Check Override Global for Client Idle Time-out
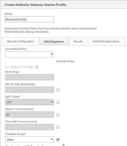This screenshot has height=146, width=127. (x=58, y=127)
